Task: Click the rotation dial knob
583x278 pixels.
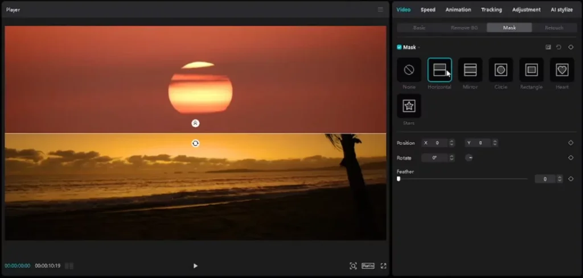Action: 469,157
